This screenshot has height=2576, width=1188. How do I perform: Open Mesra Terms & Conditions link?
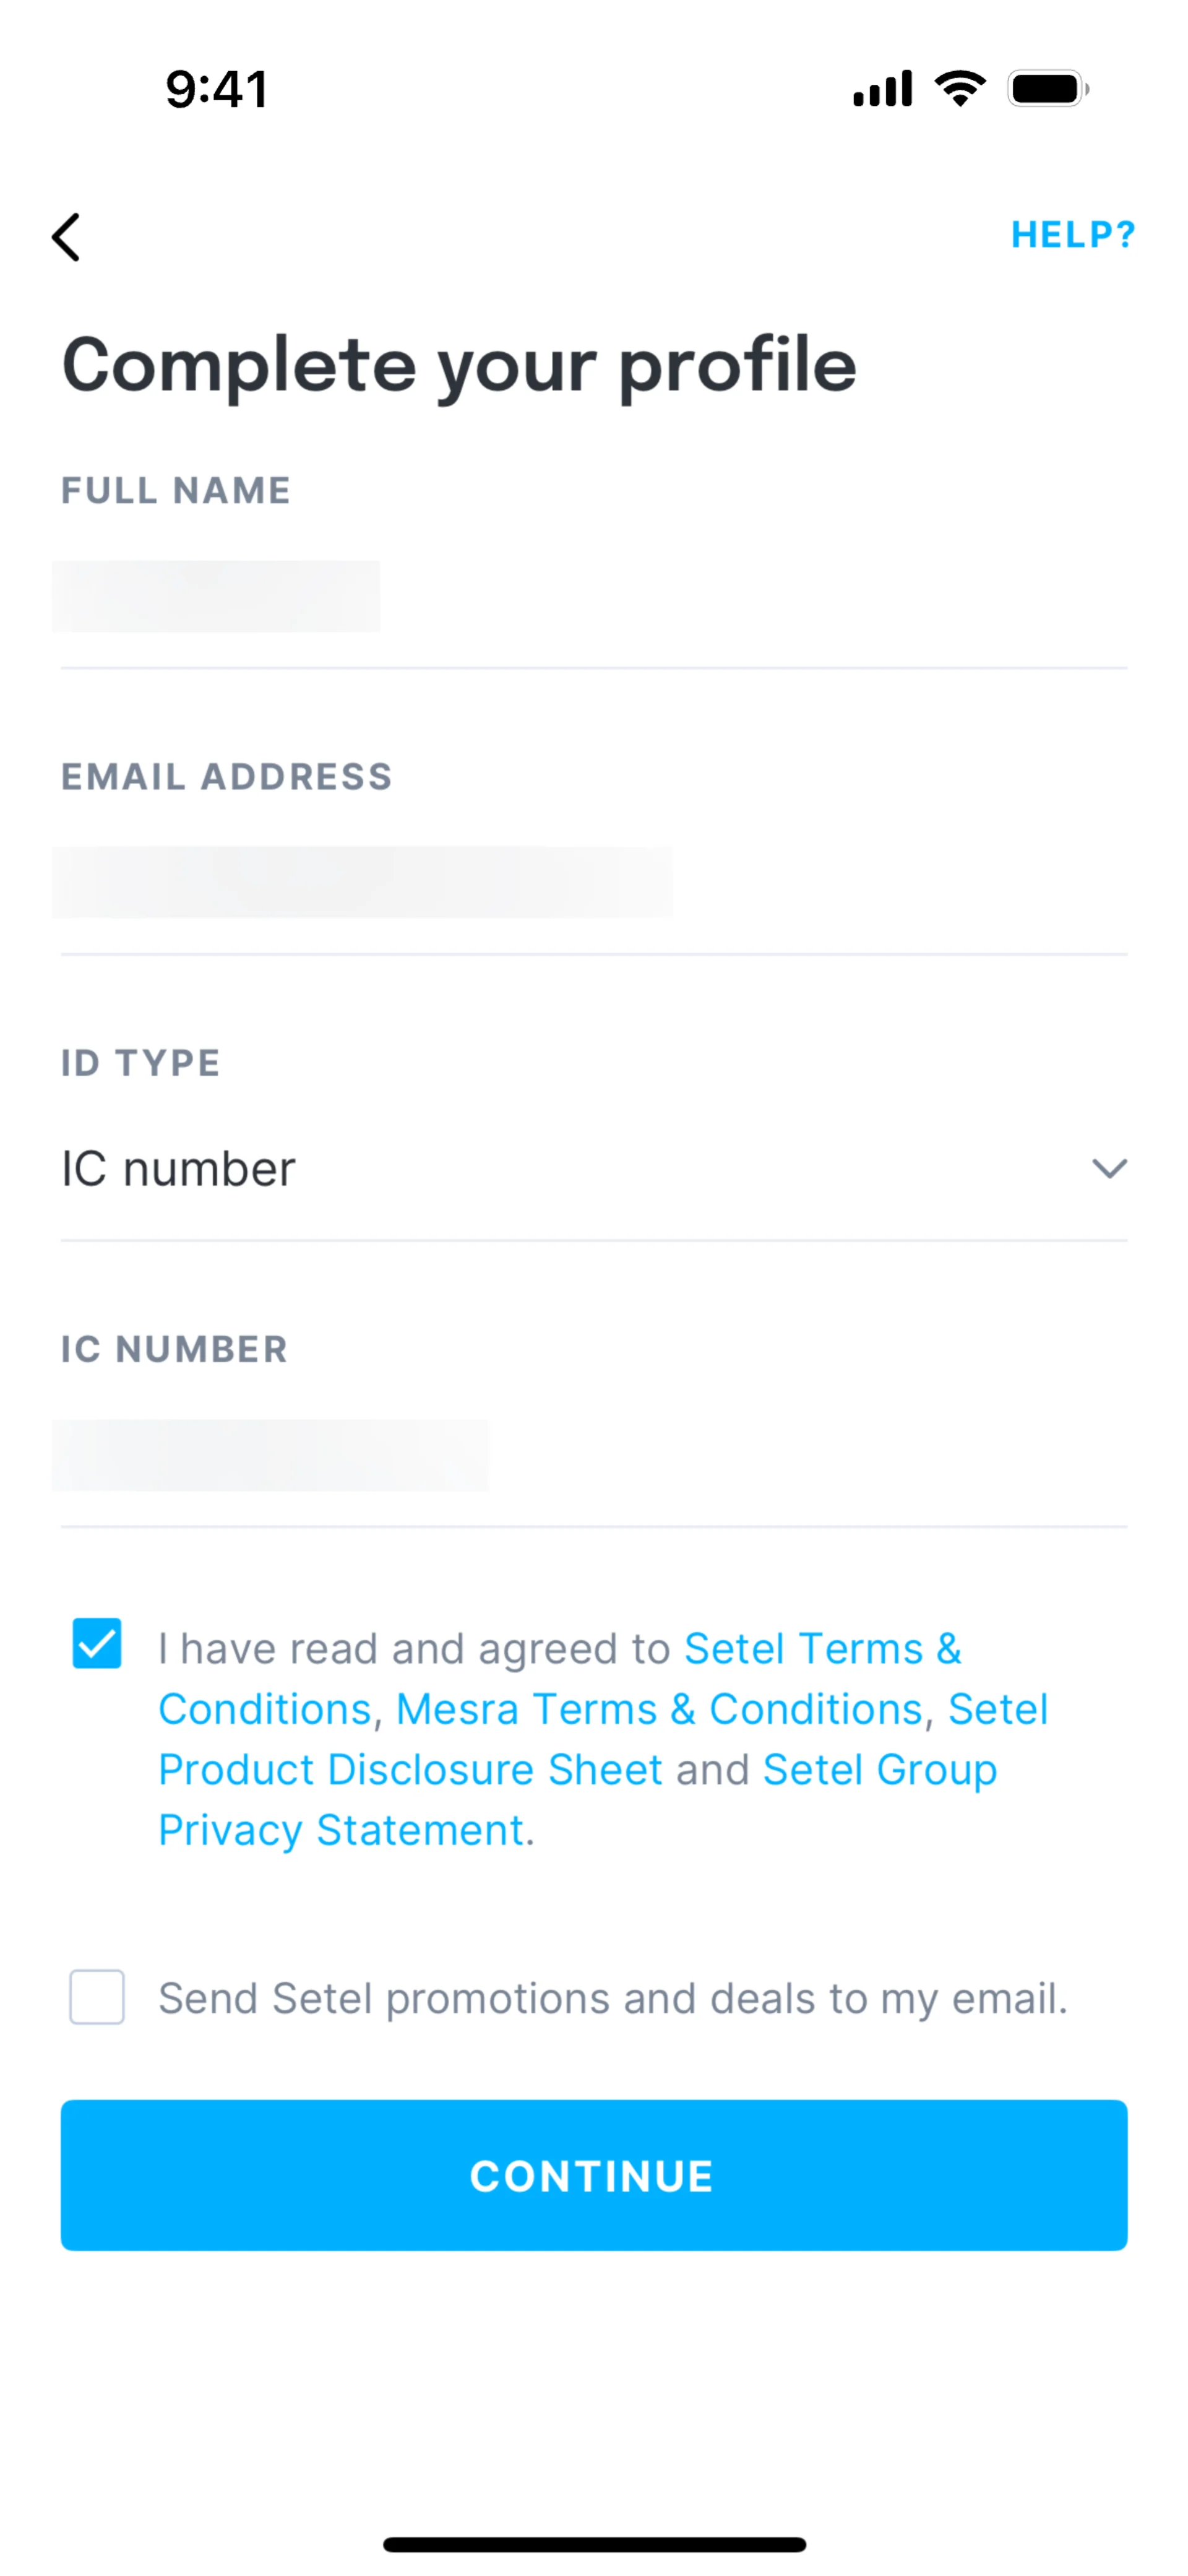658,1710
